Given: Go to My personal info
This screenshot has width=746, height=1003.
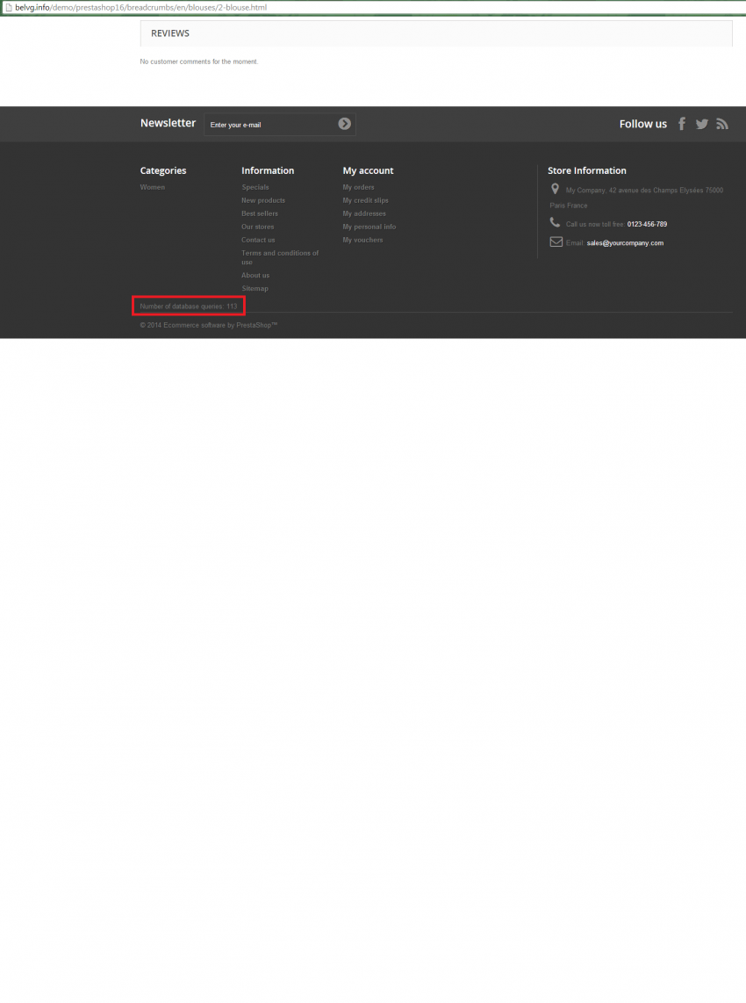Looking at the screenshot, I should coord(369,227).
